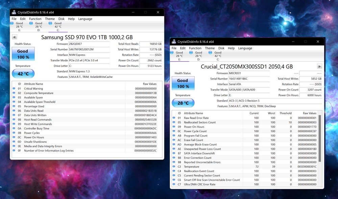
Task: Select the Unexpected Power Loss Count row
Action: click(245, 149)
